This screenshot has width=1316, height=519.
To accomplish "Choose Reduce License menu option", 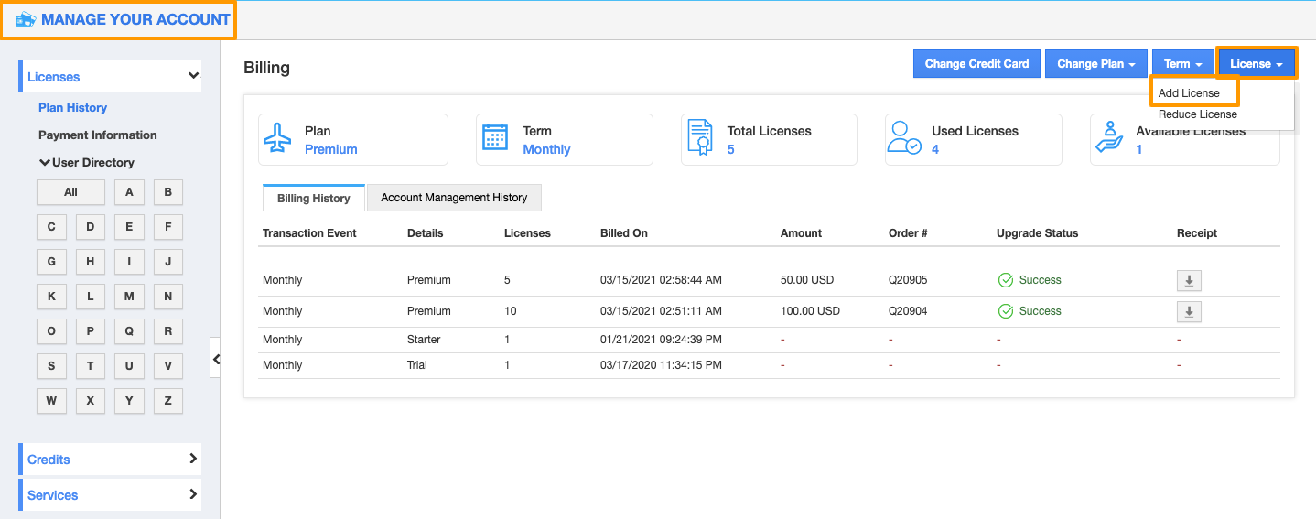I will (1197, 114).
